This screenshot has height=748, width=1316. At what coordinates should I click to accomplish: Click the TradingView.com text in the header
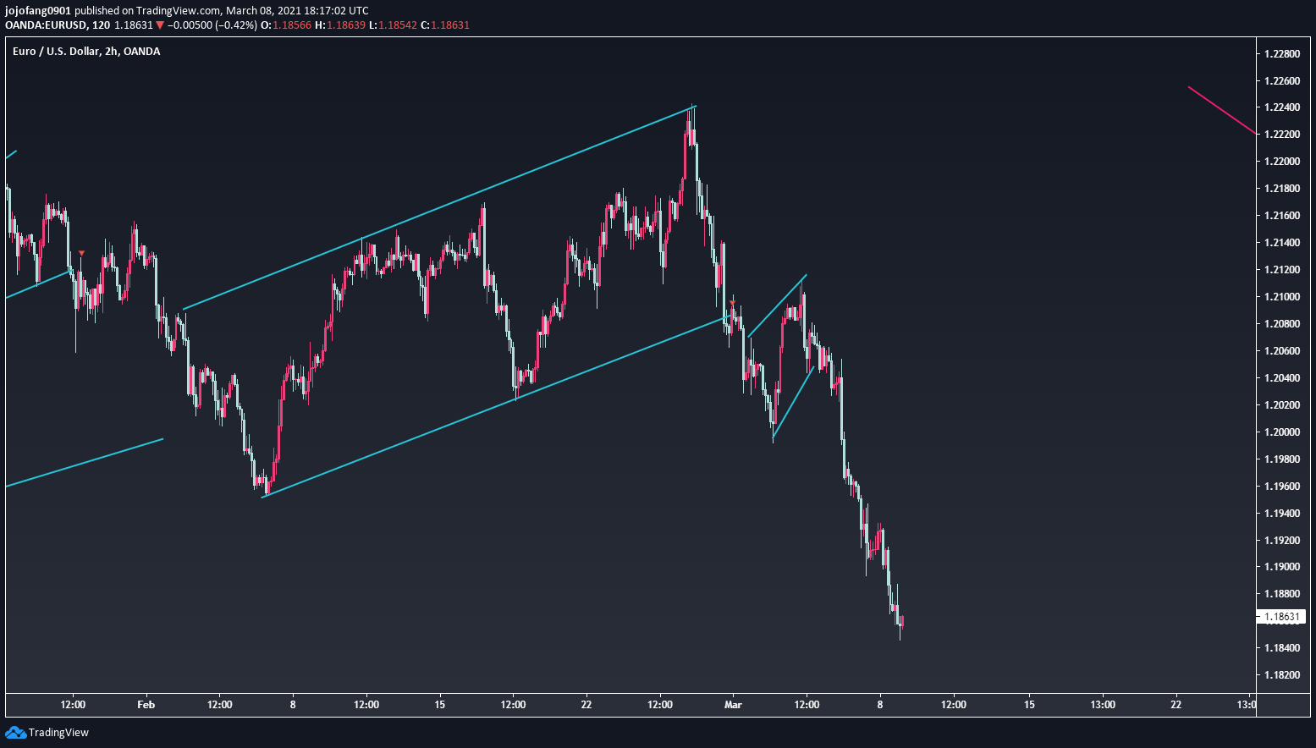(179, 10)
